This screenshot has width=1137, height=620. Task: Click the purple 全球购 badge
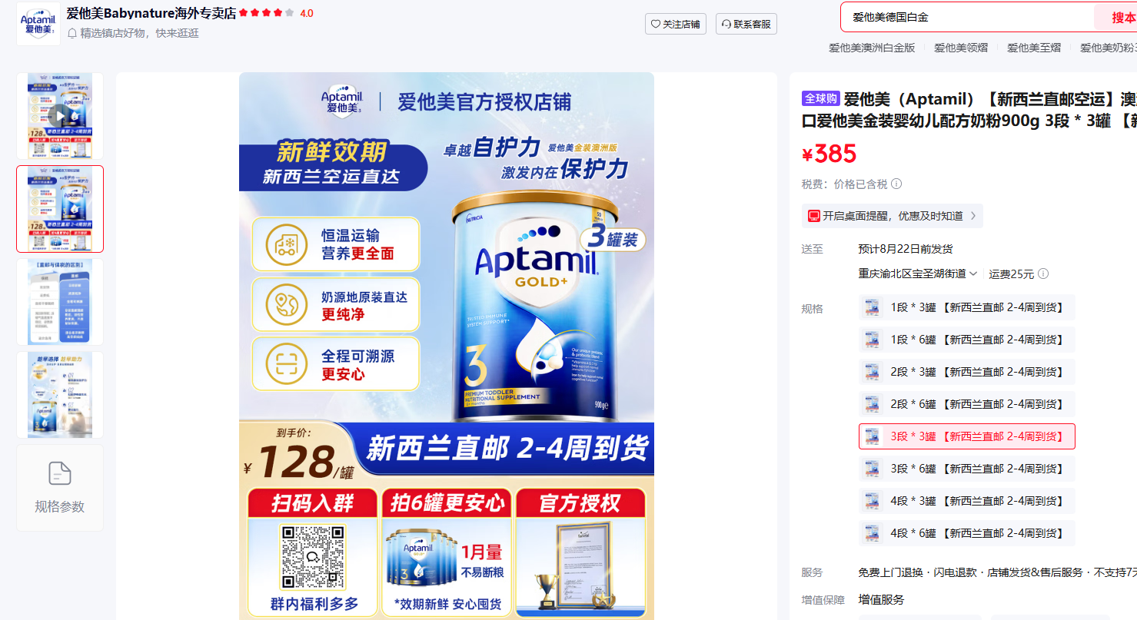click(x=820, y=99)
